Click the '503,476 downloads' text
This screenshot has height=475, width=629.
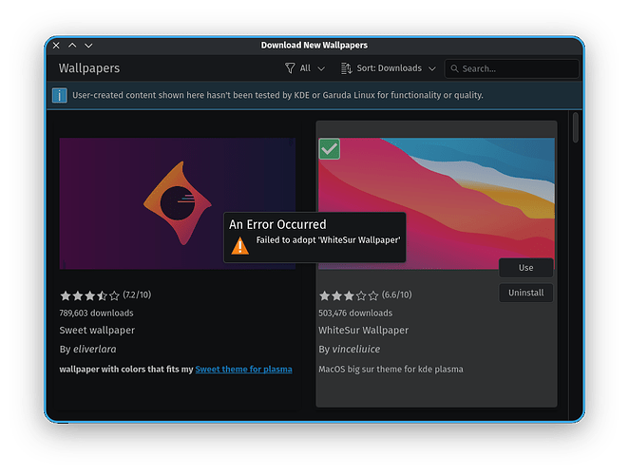pos(355,313)
